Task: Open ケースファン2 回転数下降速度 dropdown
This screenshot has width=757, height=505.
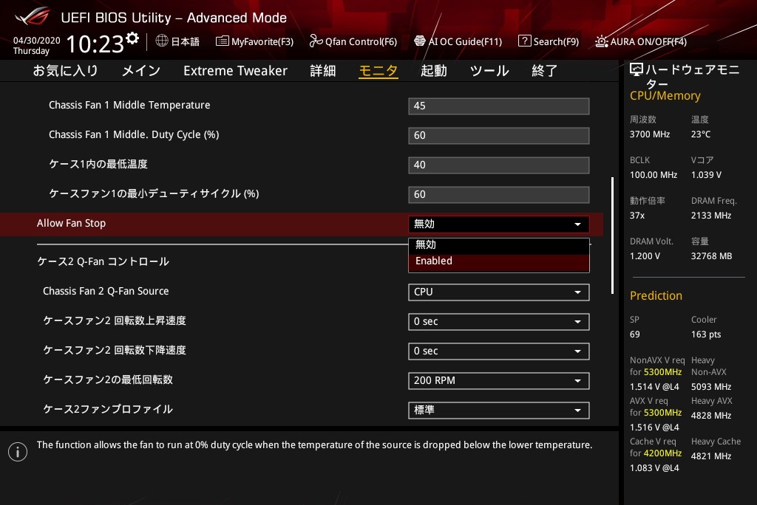Action: pos(499,351)
